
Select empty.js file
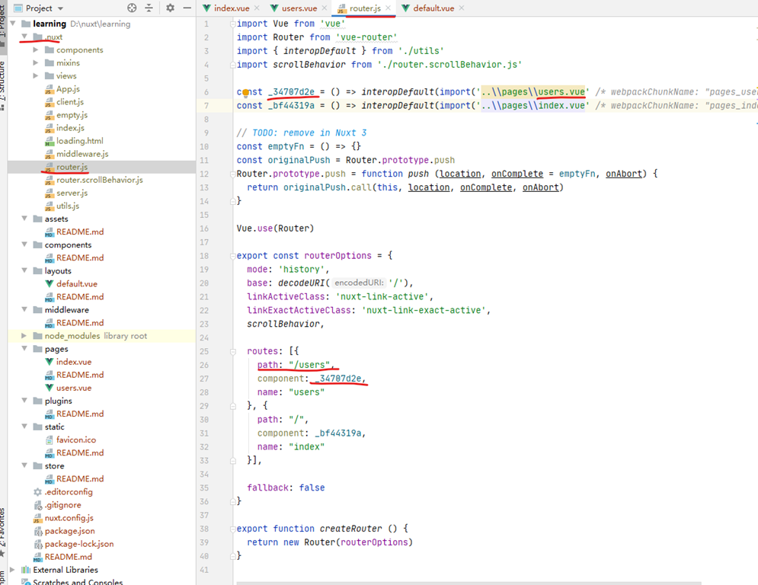[x=72, y=115]
